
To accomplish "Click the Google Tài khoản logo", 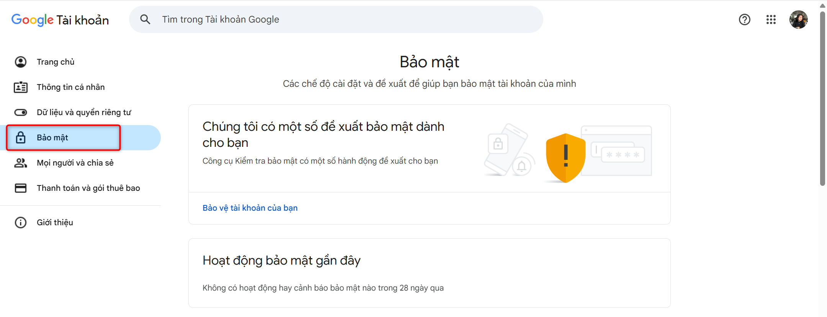I will 60,20.
